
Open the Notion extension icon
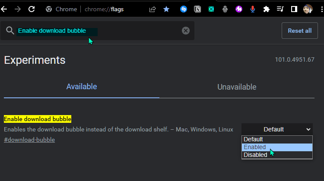(197, 9)
